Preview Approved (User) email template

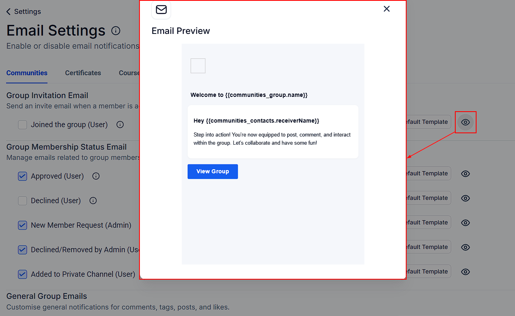[466, 174]
